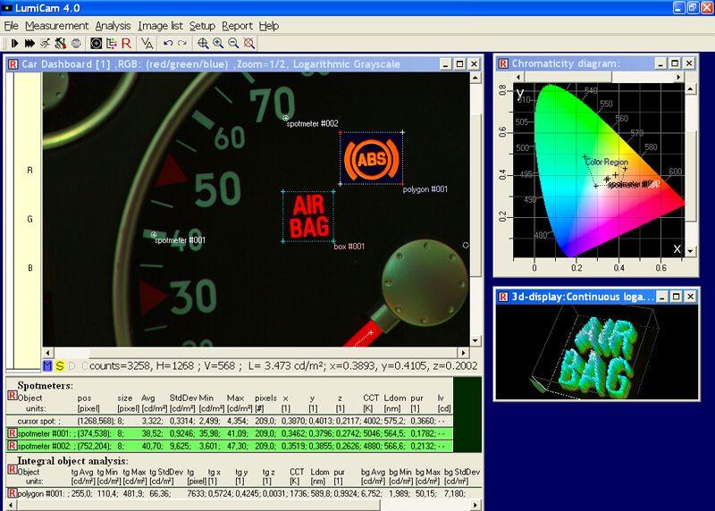Image resolution: width=715 pixels, height=511 pixels.
Task: Select the B channel label
Action: tap(30, 268)
